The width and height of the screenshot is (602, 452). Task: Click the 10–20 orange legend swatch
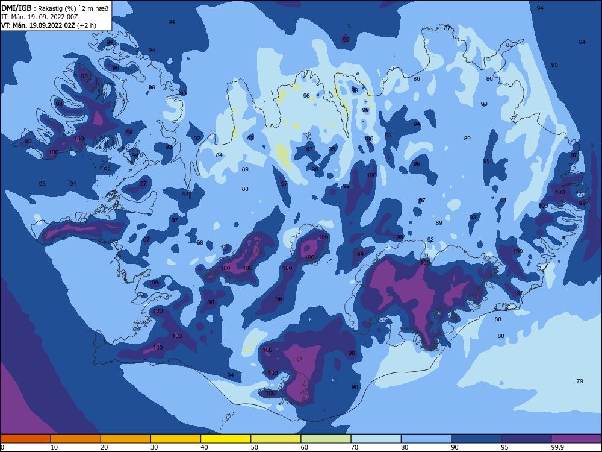coord(76,439)
